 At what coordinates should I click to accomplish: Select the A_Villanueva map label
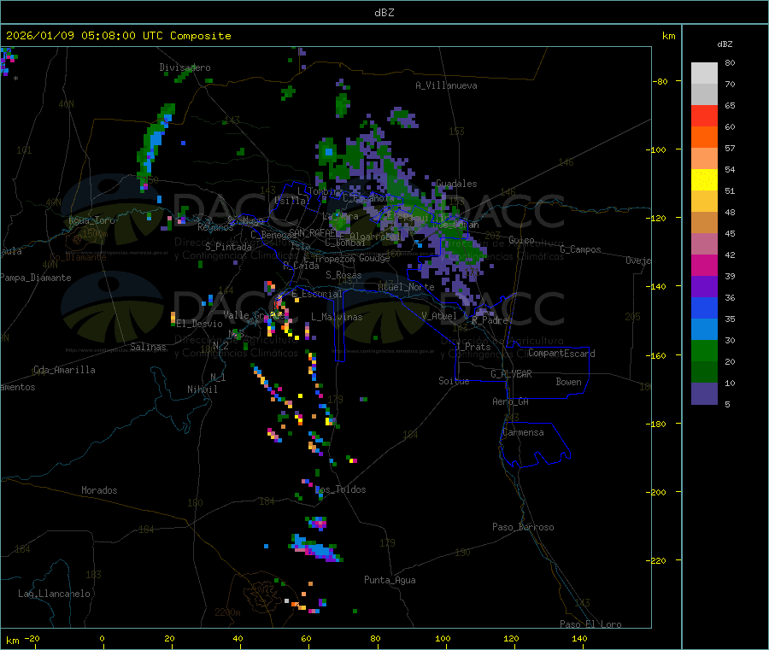point(446,85)
